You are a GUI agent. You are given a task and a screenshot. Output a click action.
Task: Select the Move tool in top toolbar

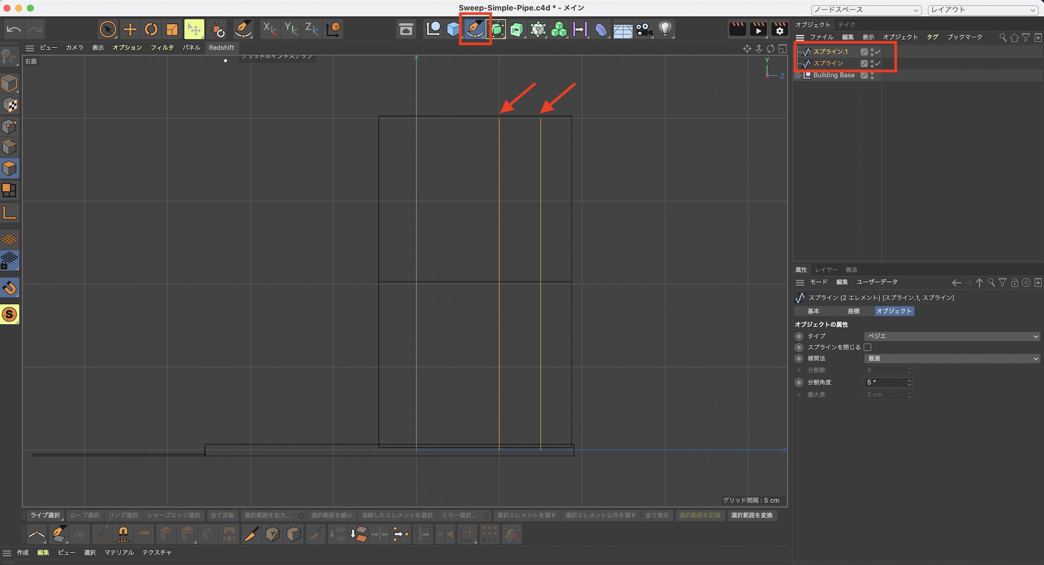(x=129, y=29)
